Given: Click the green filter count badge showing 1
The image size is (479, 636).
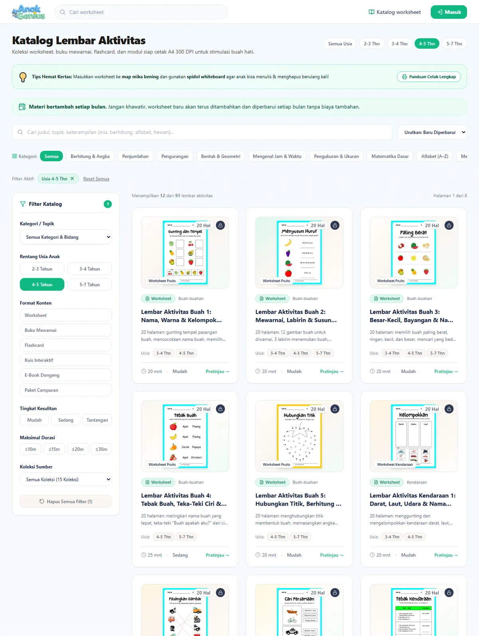Looking at the screenshot, I should [x=108, y=204].
